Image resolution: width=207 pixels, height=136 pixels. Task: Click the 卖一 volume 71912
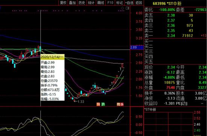coord(187,36)
